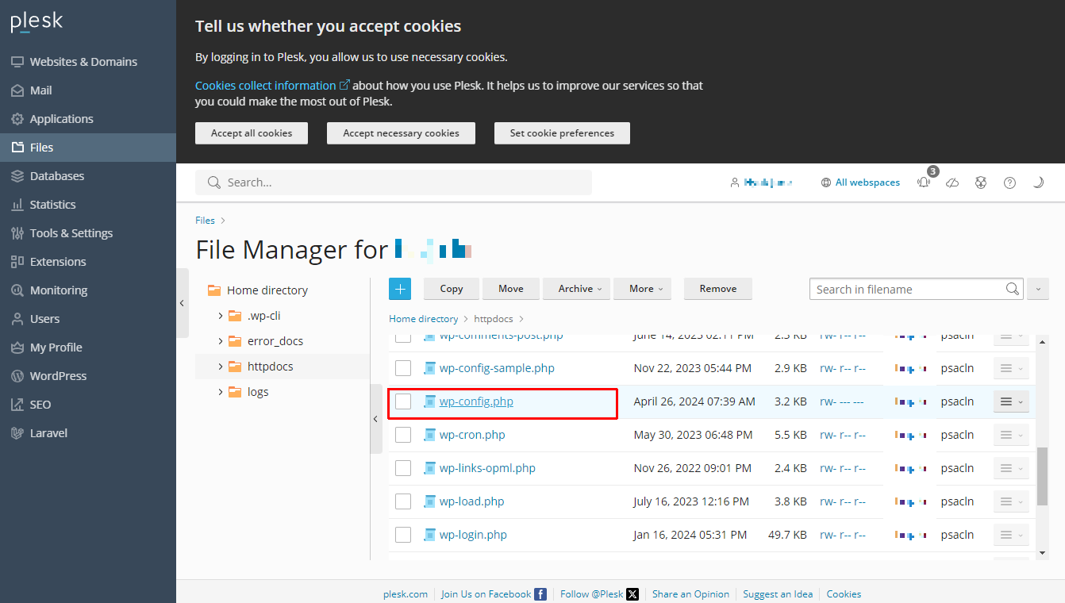
Task: Click the wp-cron.php file icon
Action: tap(430, 435)
